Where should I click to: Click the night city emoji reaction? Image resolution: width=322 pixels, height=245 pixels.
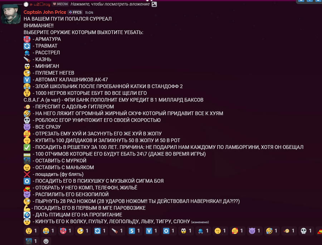[31, 241]
